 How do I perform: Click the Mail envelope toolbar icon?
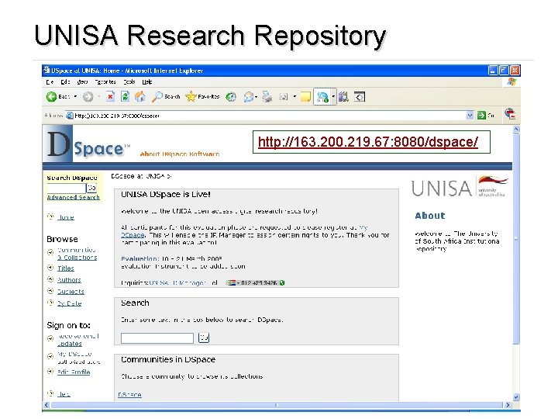tap(249, 96)
